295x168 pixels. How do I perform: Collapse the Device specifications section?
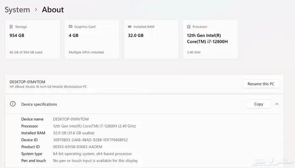[x=277, y=104]
